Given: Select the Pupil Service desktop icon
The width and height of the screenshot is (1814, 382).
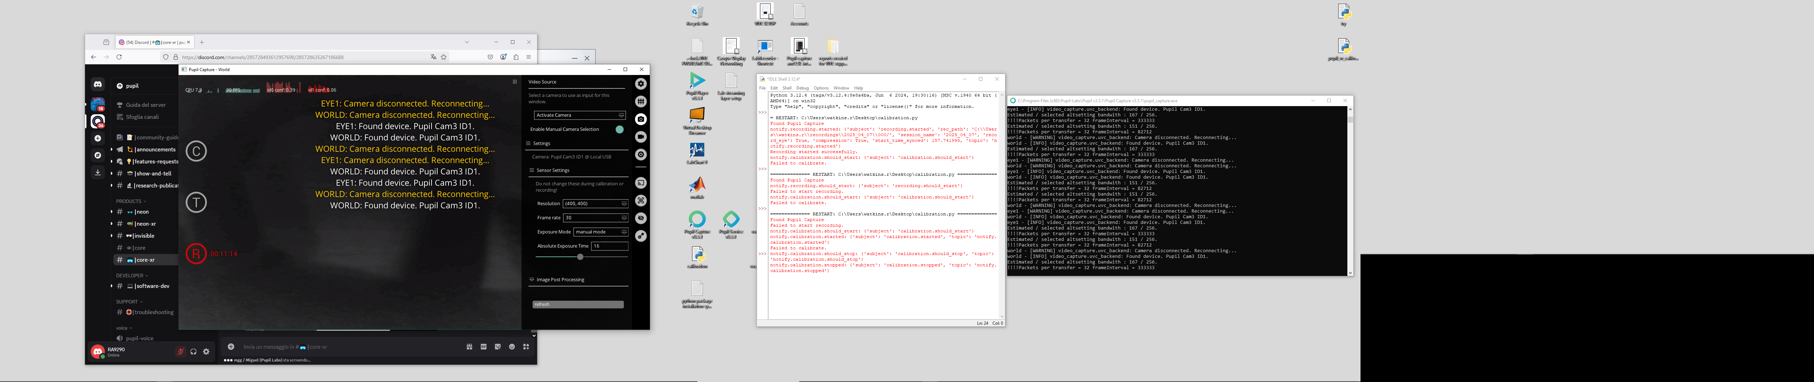Looking at the screenshot, I should (x=731, y=225).
